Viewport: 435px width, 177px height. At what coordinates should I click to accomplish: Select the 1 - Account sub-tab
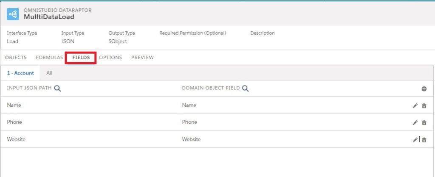click(20, 73)
